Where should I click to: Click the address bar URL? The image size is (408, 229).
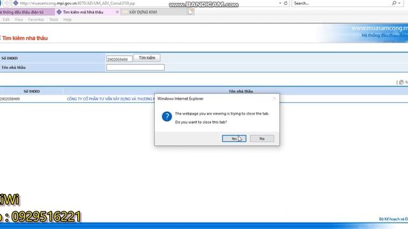[x=78, y=3]
